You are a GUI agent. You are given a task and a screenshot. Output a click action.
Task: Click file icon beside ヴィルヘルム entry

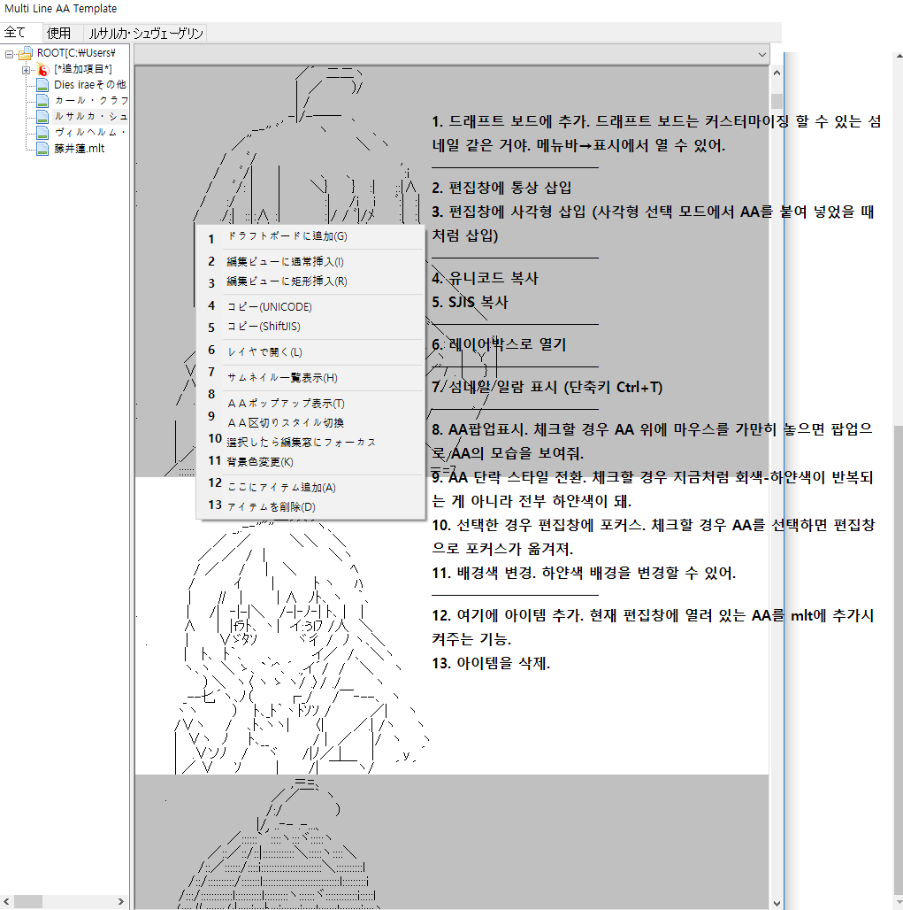tap(42, 133)
